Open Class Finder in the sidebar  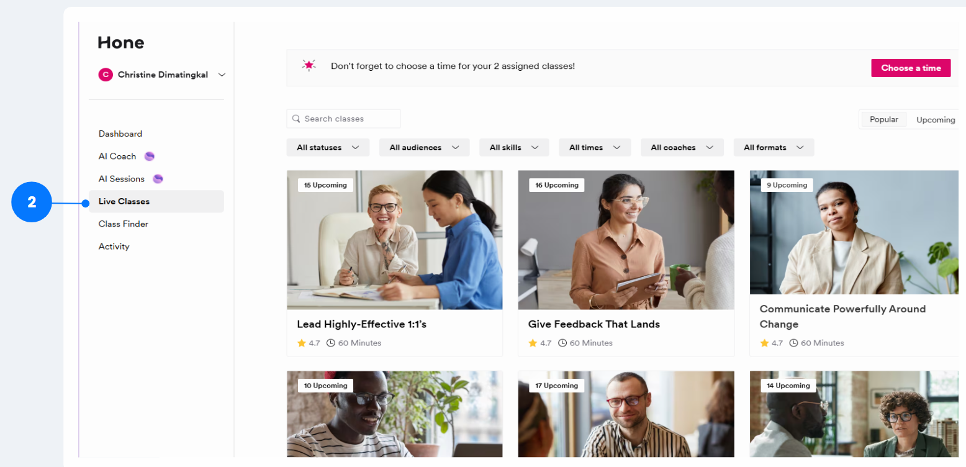point(124,224)
